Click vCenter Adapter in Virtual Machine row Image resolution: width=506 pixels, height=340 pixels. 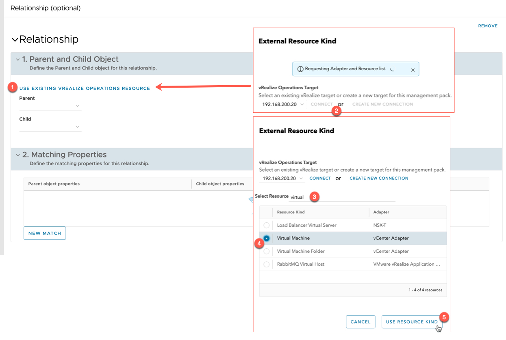click(x=391, y=238)
